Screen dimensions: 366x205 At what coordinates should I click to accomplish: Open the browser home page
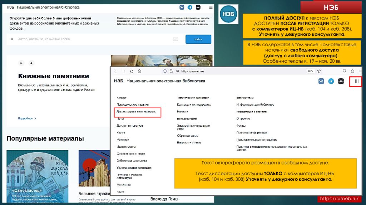[x=140, y=71]
